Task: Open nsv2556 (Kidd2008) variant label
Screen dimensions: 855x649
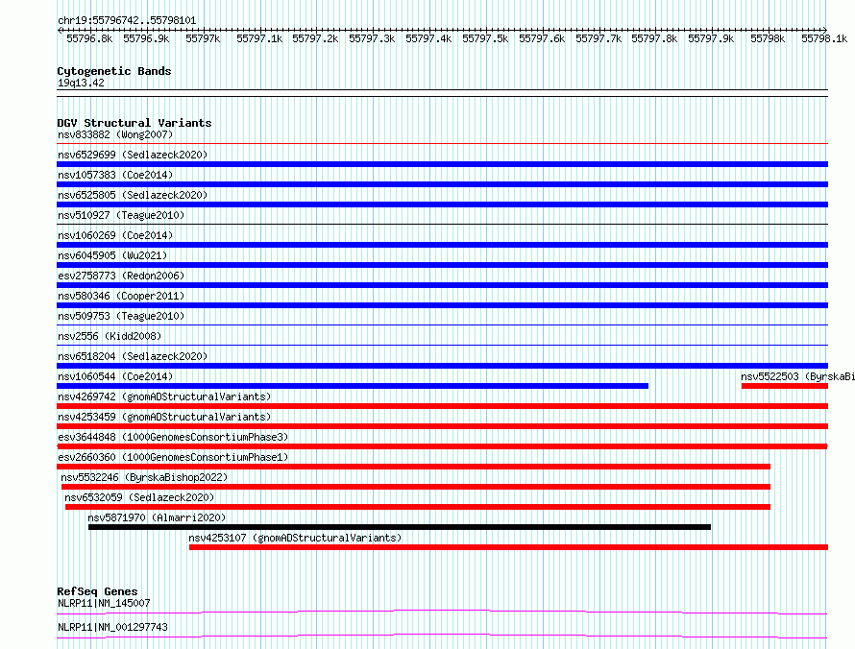Action: click(110, 336)
